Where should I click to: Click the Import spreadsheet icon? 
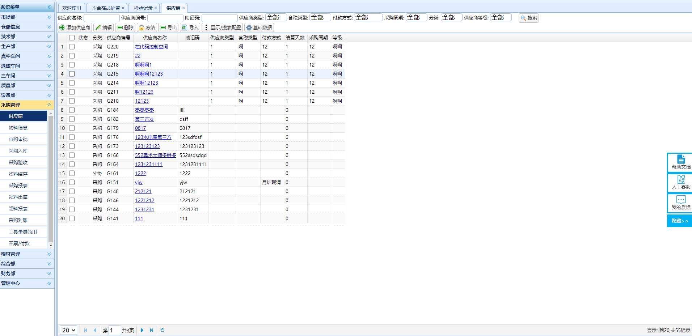185,27
